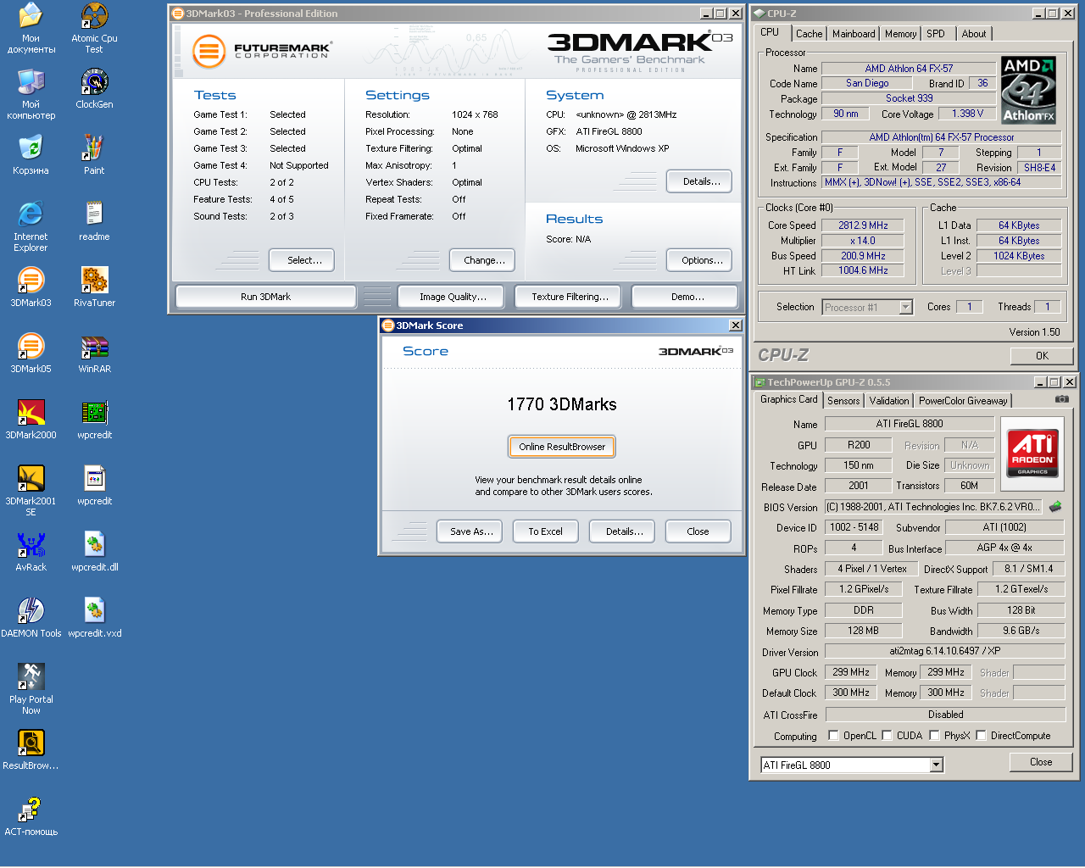1085x868 pixels.
Task: Click the GPU-Z screenshot camera icon
Action: click(x=1061, y=399)
